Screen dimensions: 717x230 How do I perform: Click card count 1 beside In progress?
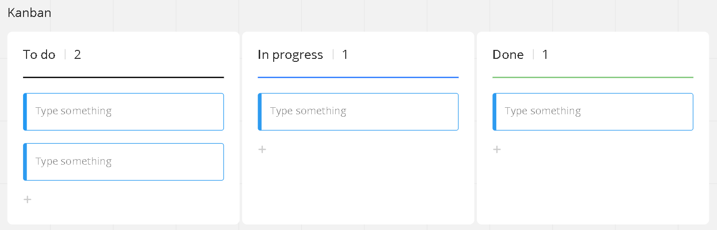pos(345,55)
